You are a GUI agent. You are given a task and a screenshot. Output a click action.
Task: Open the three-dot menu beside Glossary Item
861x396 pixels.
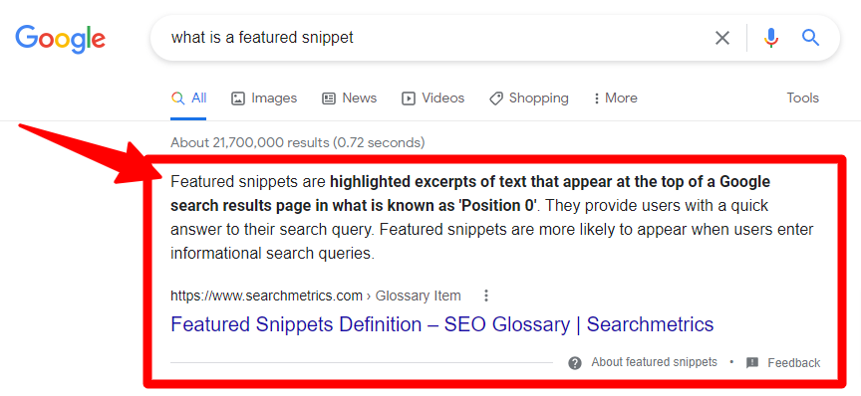click(485, 297)
